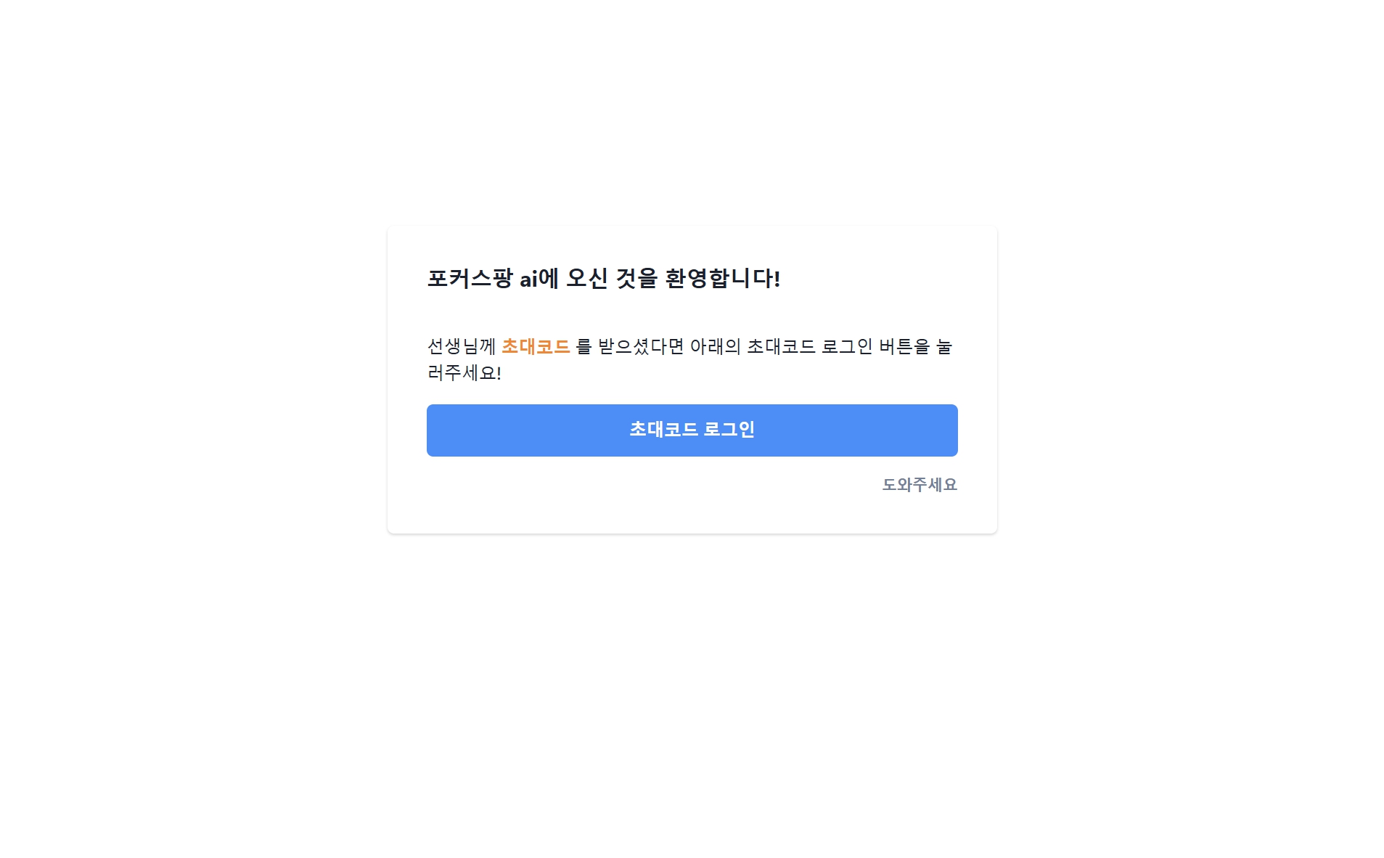Click the word 아래의 in the description

(x=715, y=346)
